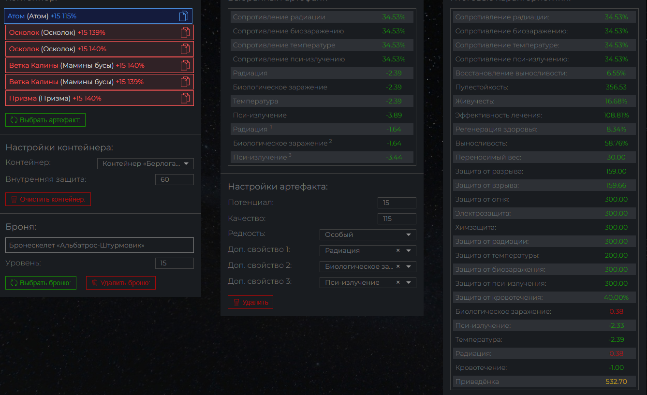Click the Удалить броню button

coord(121,283)
